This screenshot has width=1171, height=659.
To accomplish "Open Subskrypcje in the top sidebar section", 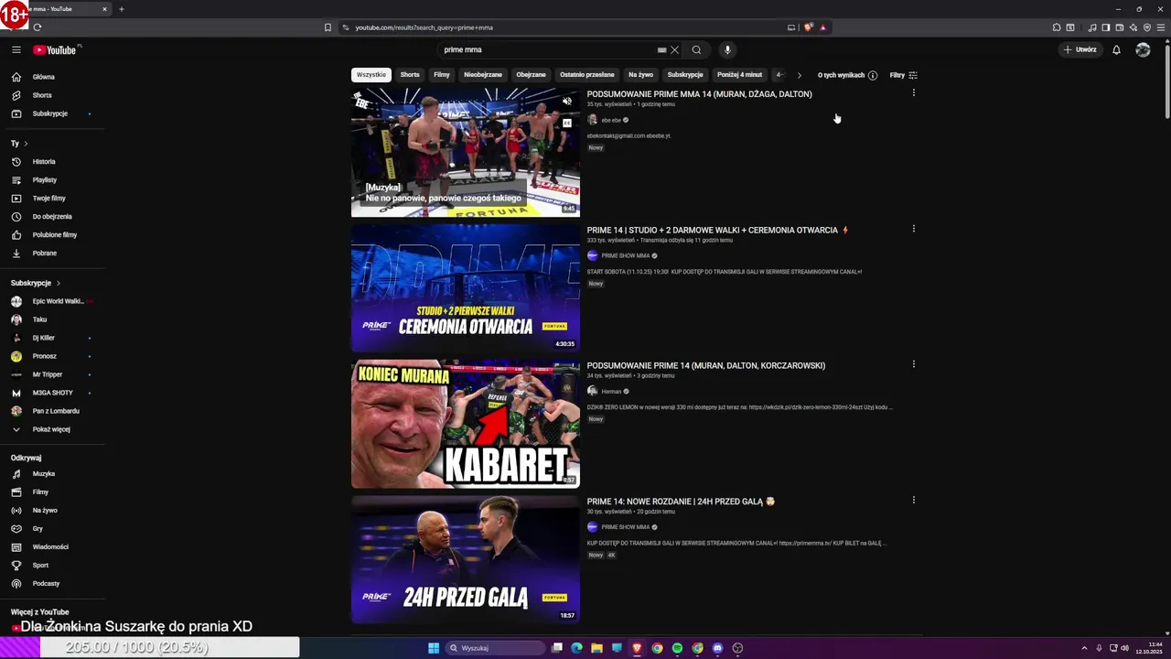I will point(52,113).
